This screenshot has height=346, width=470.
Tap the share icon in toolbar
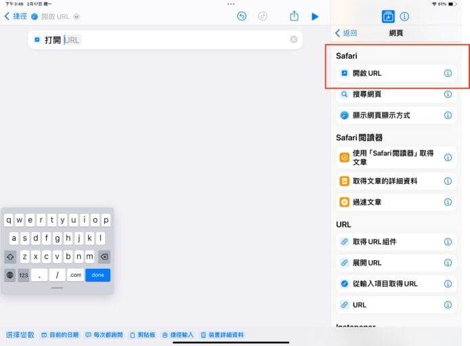[294, 16]
